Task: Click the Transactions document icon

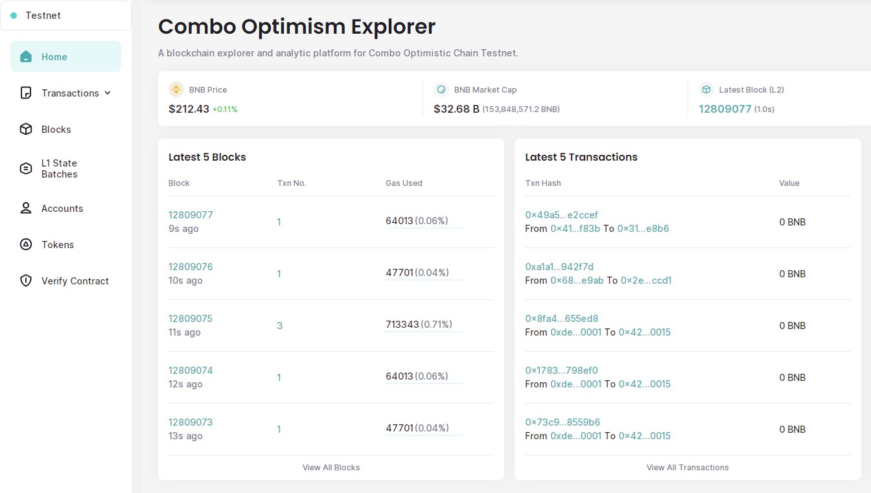Action: click(26, 93)
